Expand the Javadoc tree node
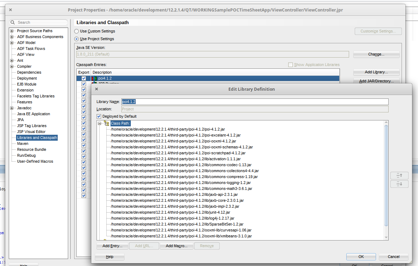418x266 pixels. click(12, 108)
